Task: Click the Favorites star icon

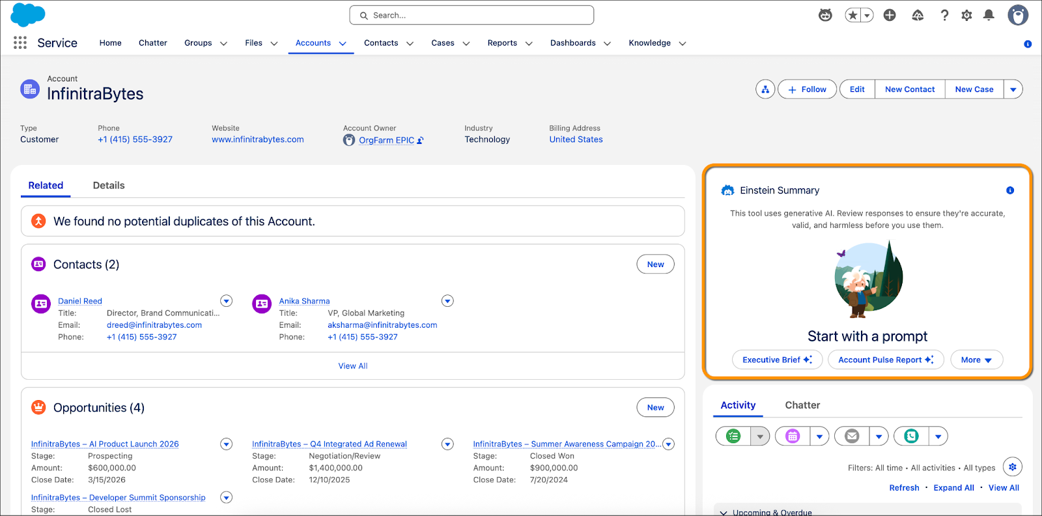Action: [852, 15]
